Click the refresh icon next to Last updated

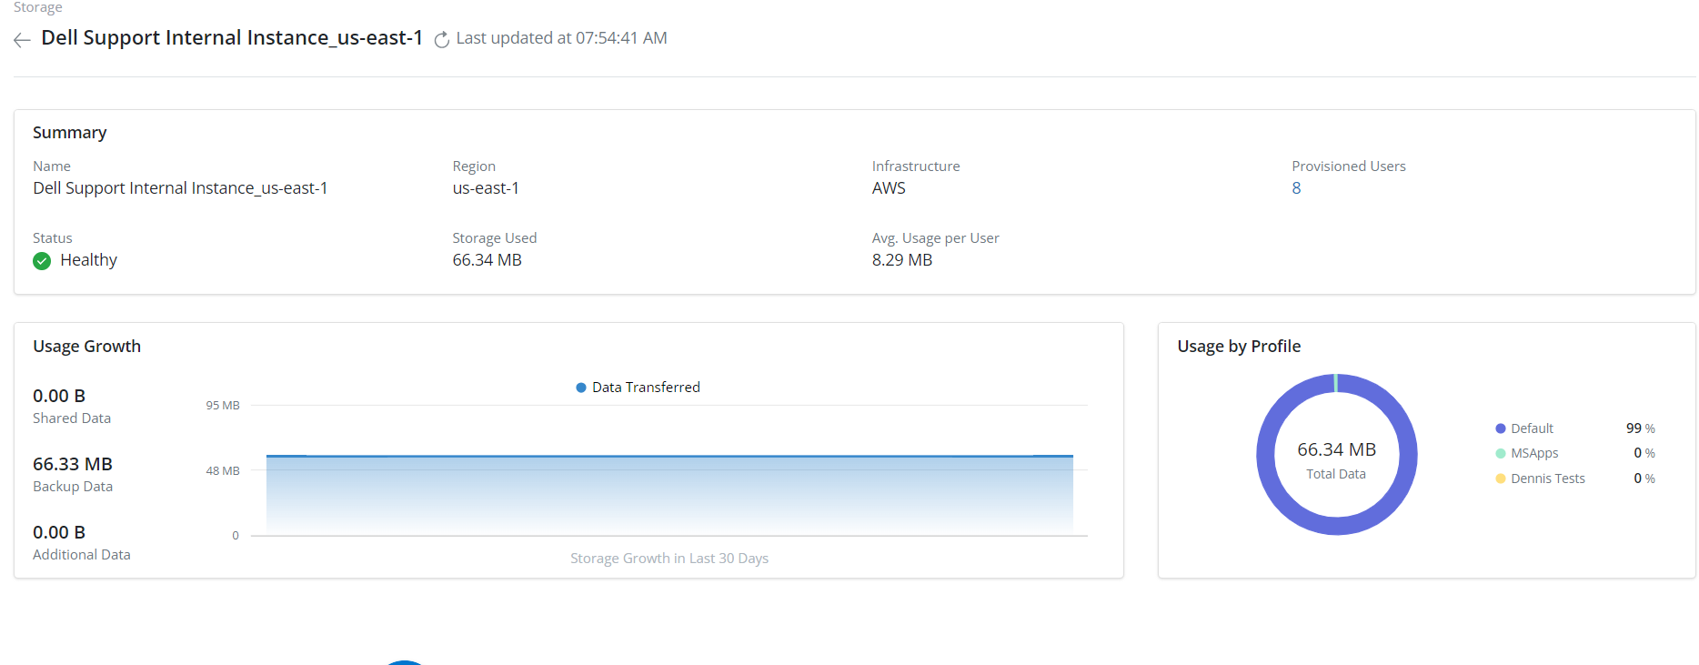coord(442,39)
